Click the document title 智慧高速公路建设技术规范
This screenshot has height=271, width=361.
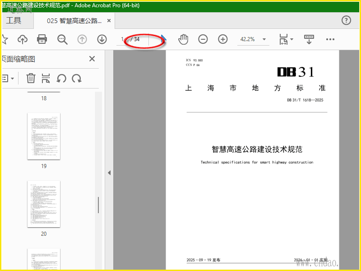257,150
